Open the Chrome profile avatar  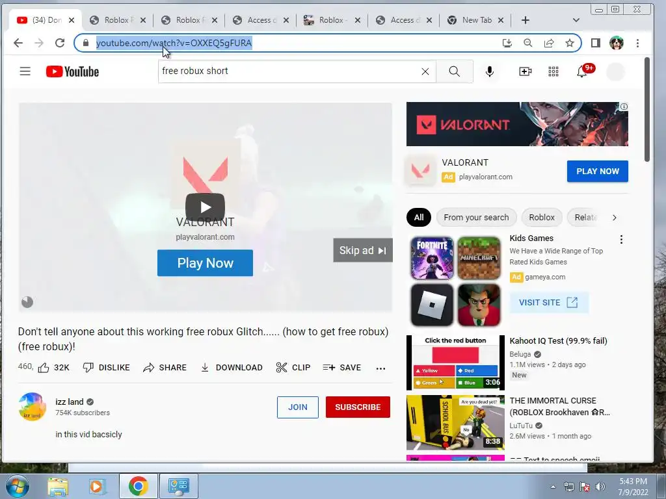pyautogui.click(x=617, y=43)
